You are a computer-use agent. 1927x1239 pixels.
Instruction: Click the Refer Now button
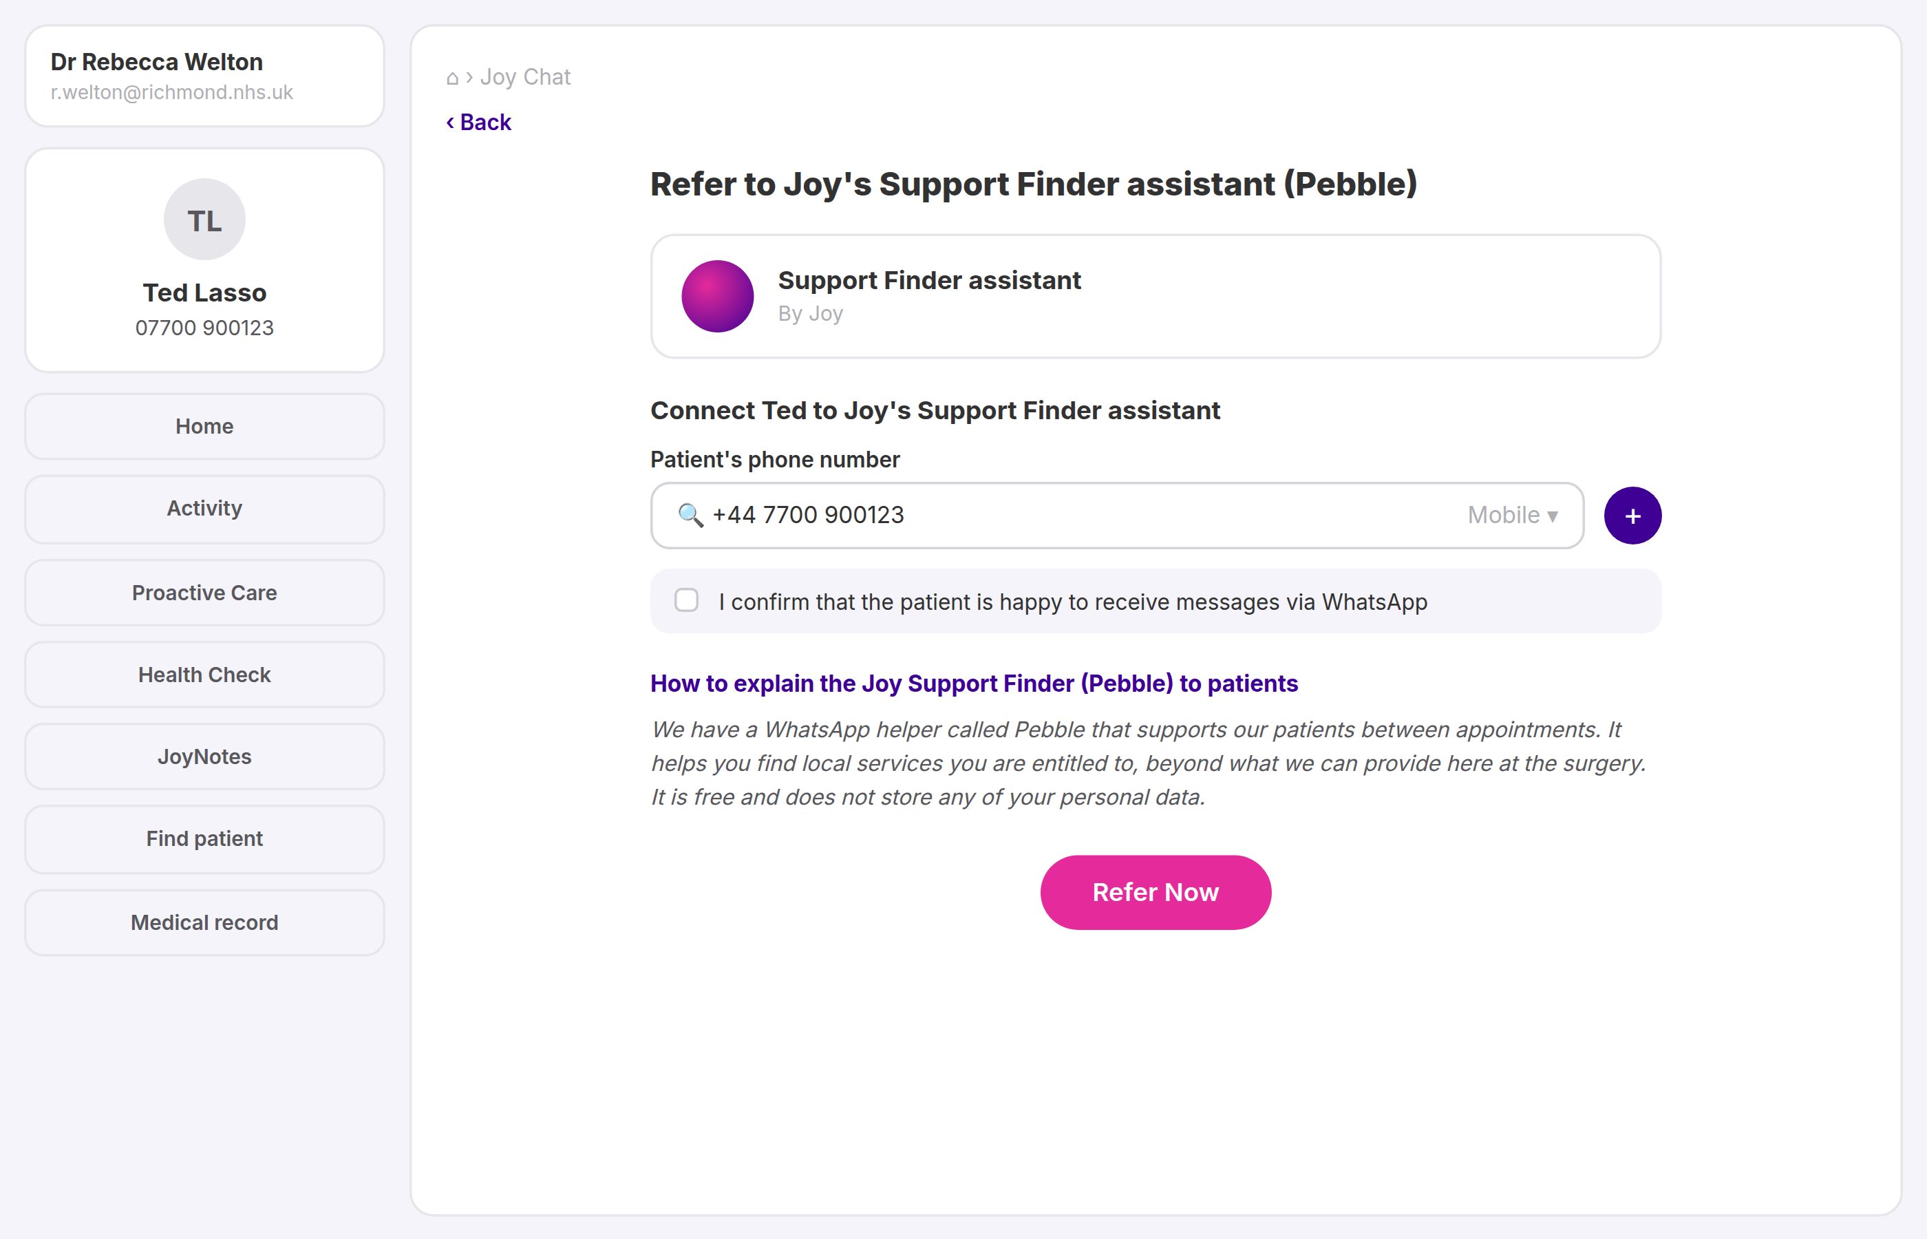(1156, 892)
